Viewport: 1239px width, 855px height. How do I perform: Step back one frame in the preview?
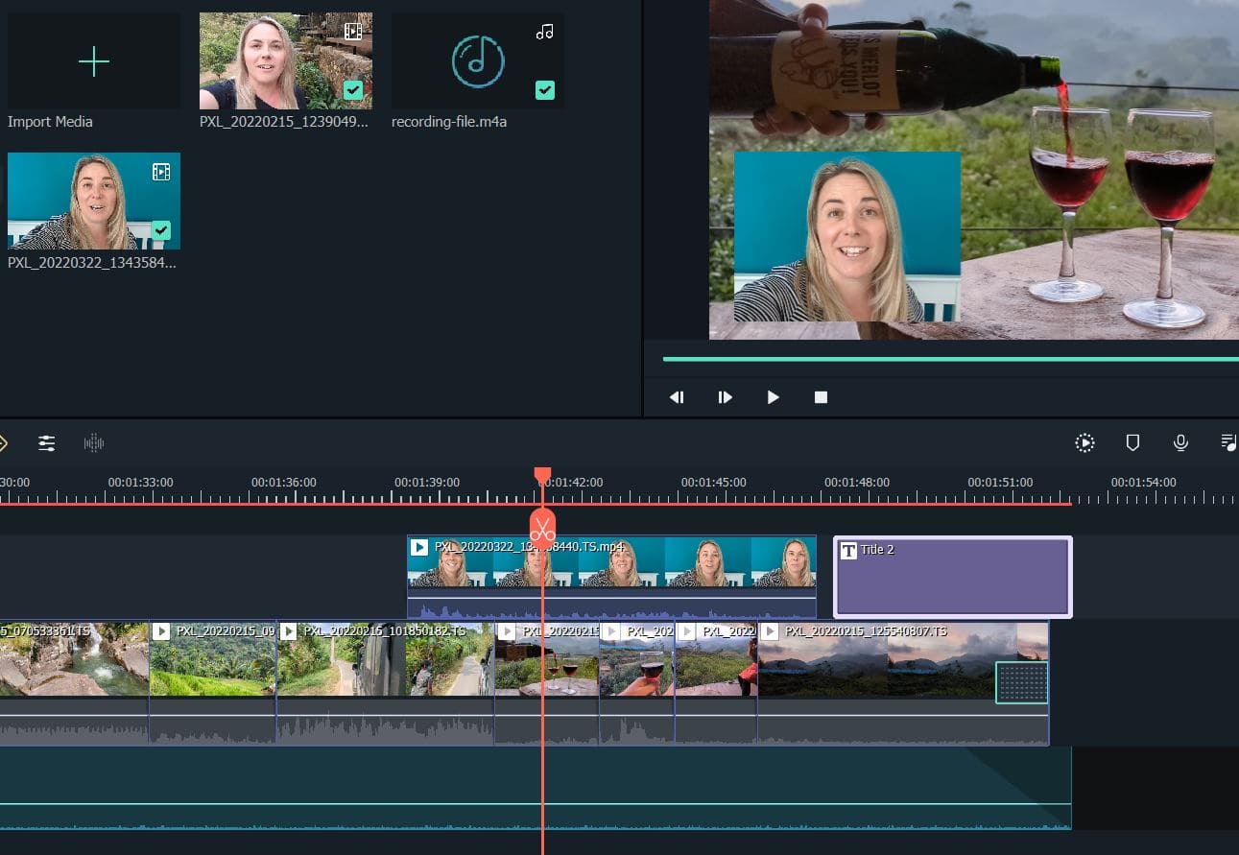click(677, 396)
